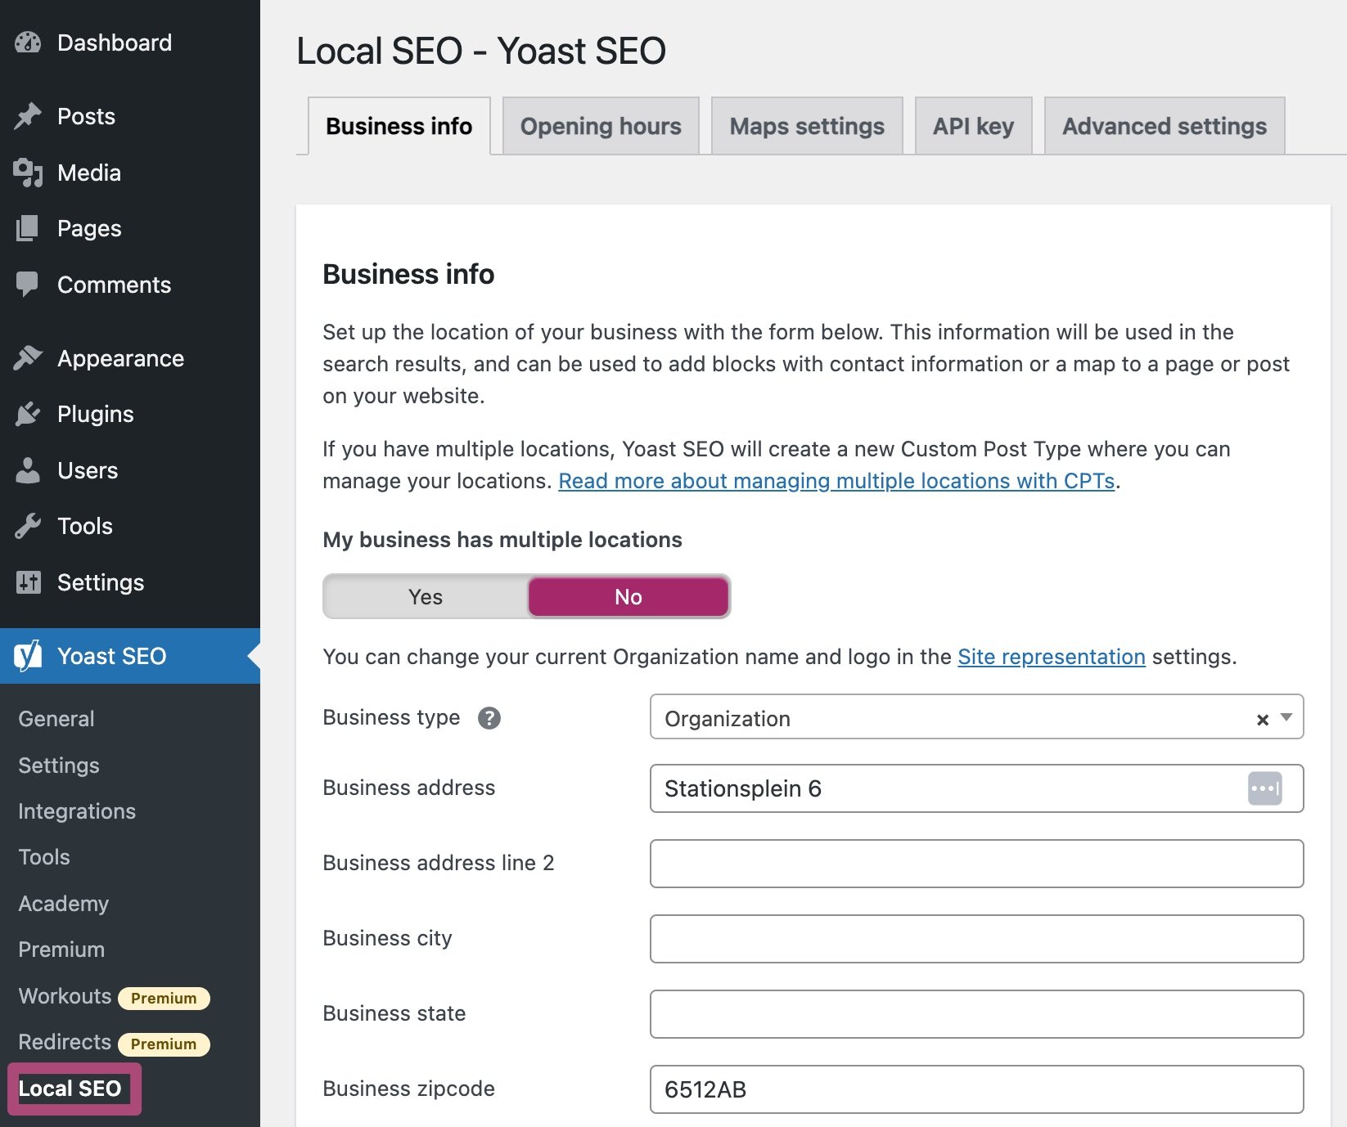Open the Maps settings tab
Screen dimensions: 1347x1127
point(806,126)
